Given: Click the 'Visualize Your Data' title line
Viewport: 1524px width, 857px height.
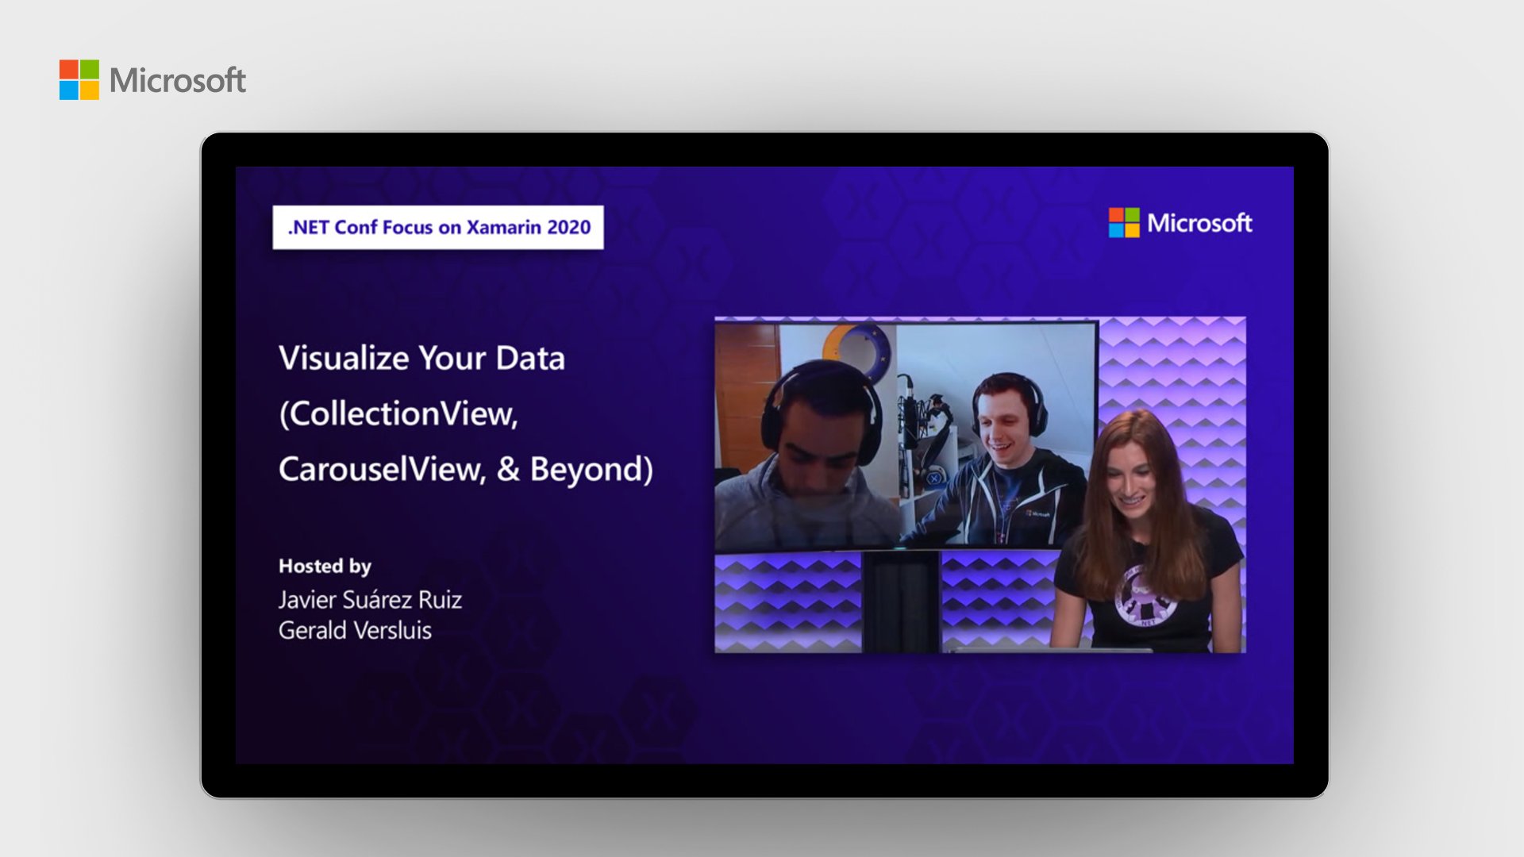Looking at the screenshot, I should pyautogui.click(x=421, y=359).
